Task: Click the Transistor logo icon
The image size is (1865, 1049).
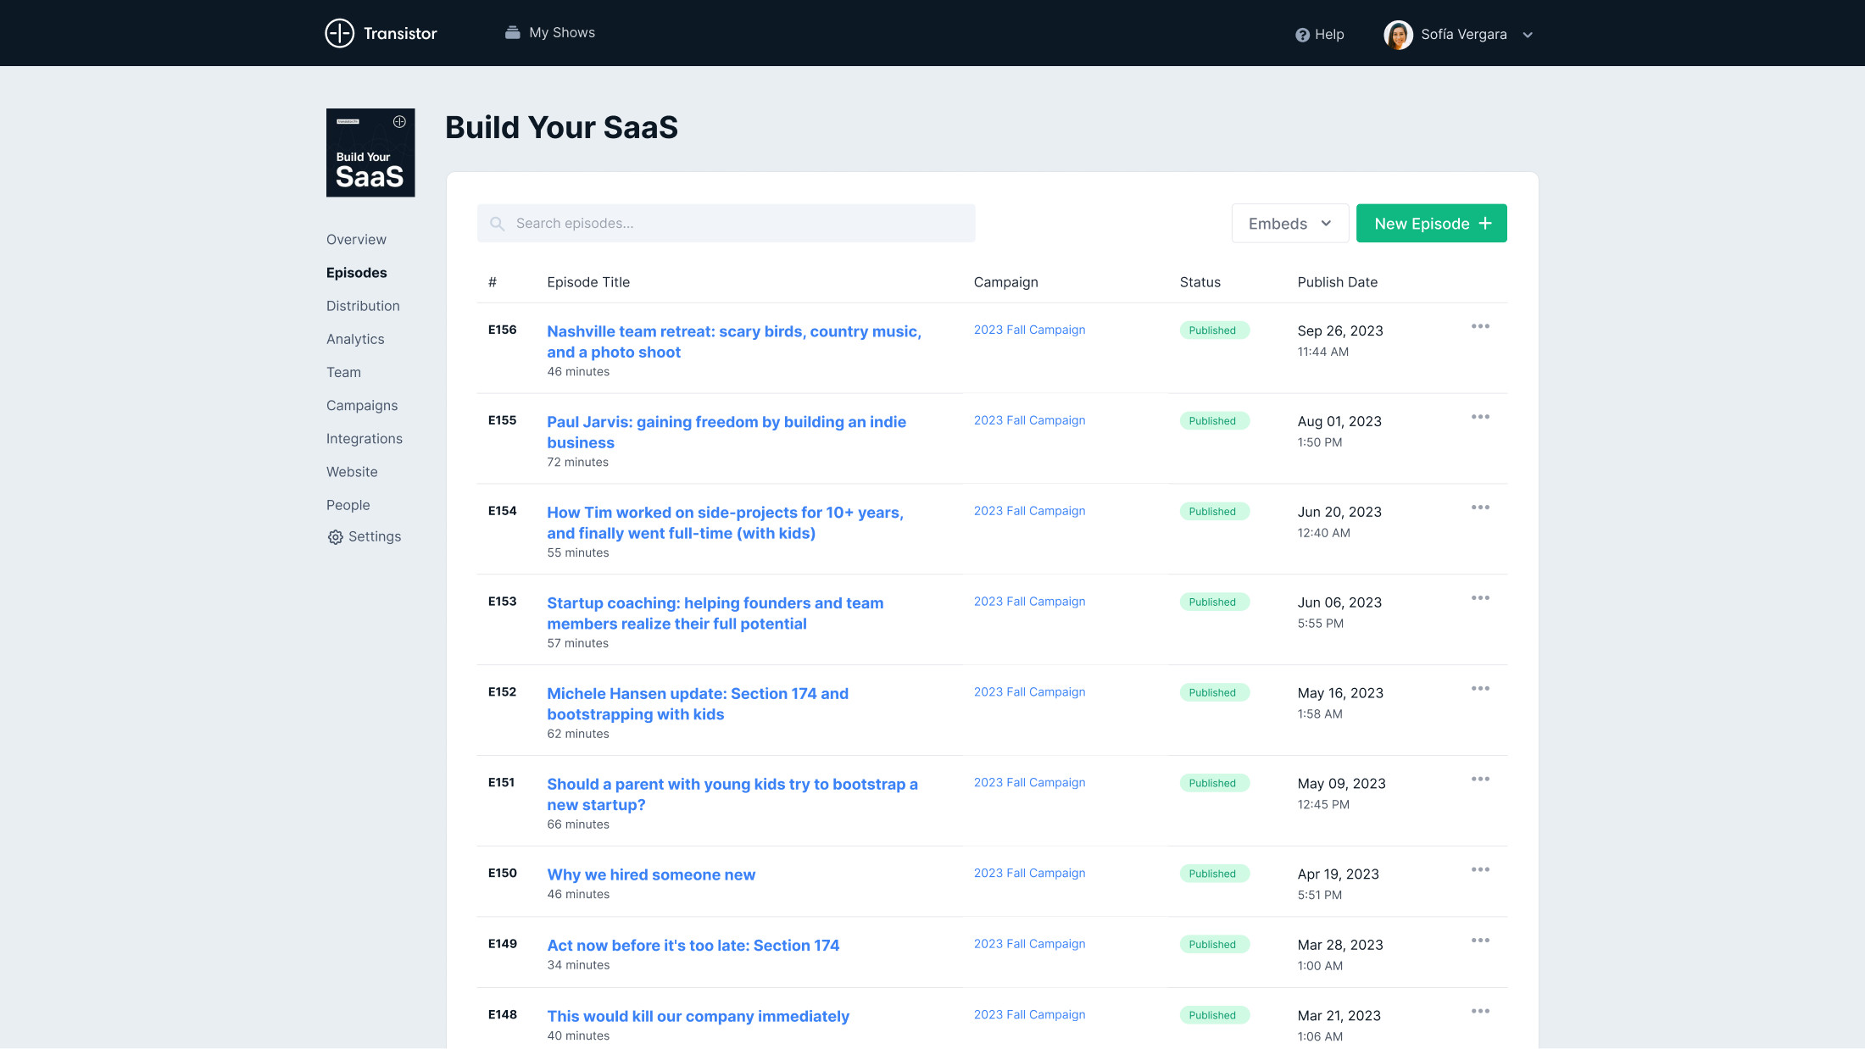Action: coord(339,33)
